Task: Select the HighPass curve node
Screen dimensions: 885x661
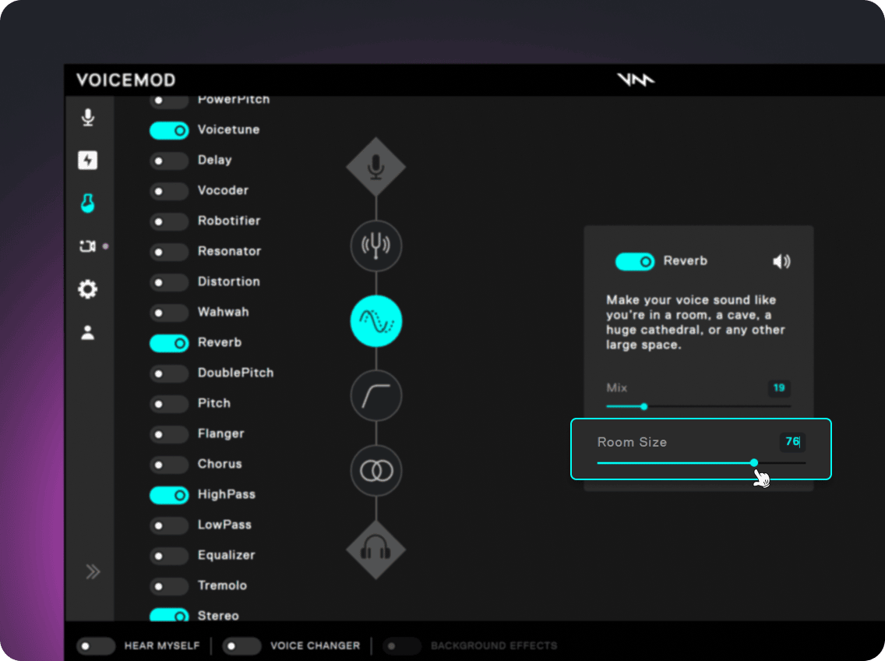Action: coord(376,396)
